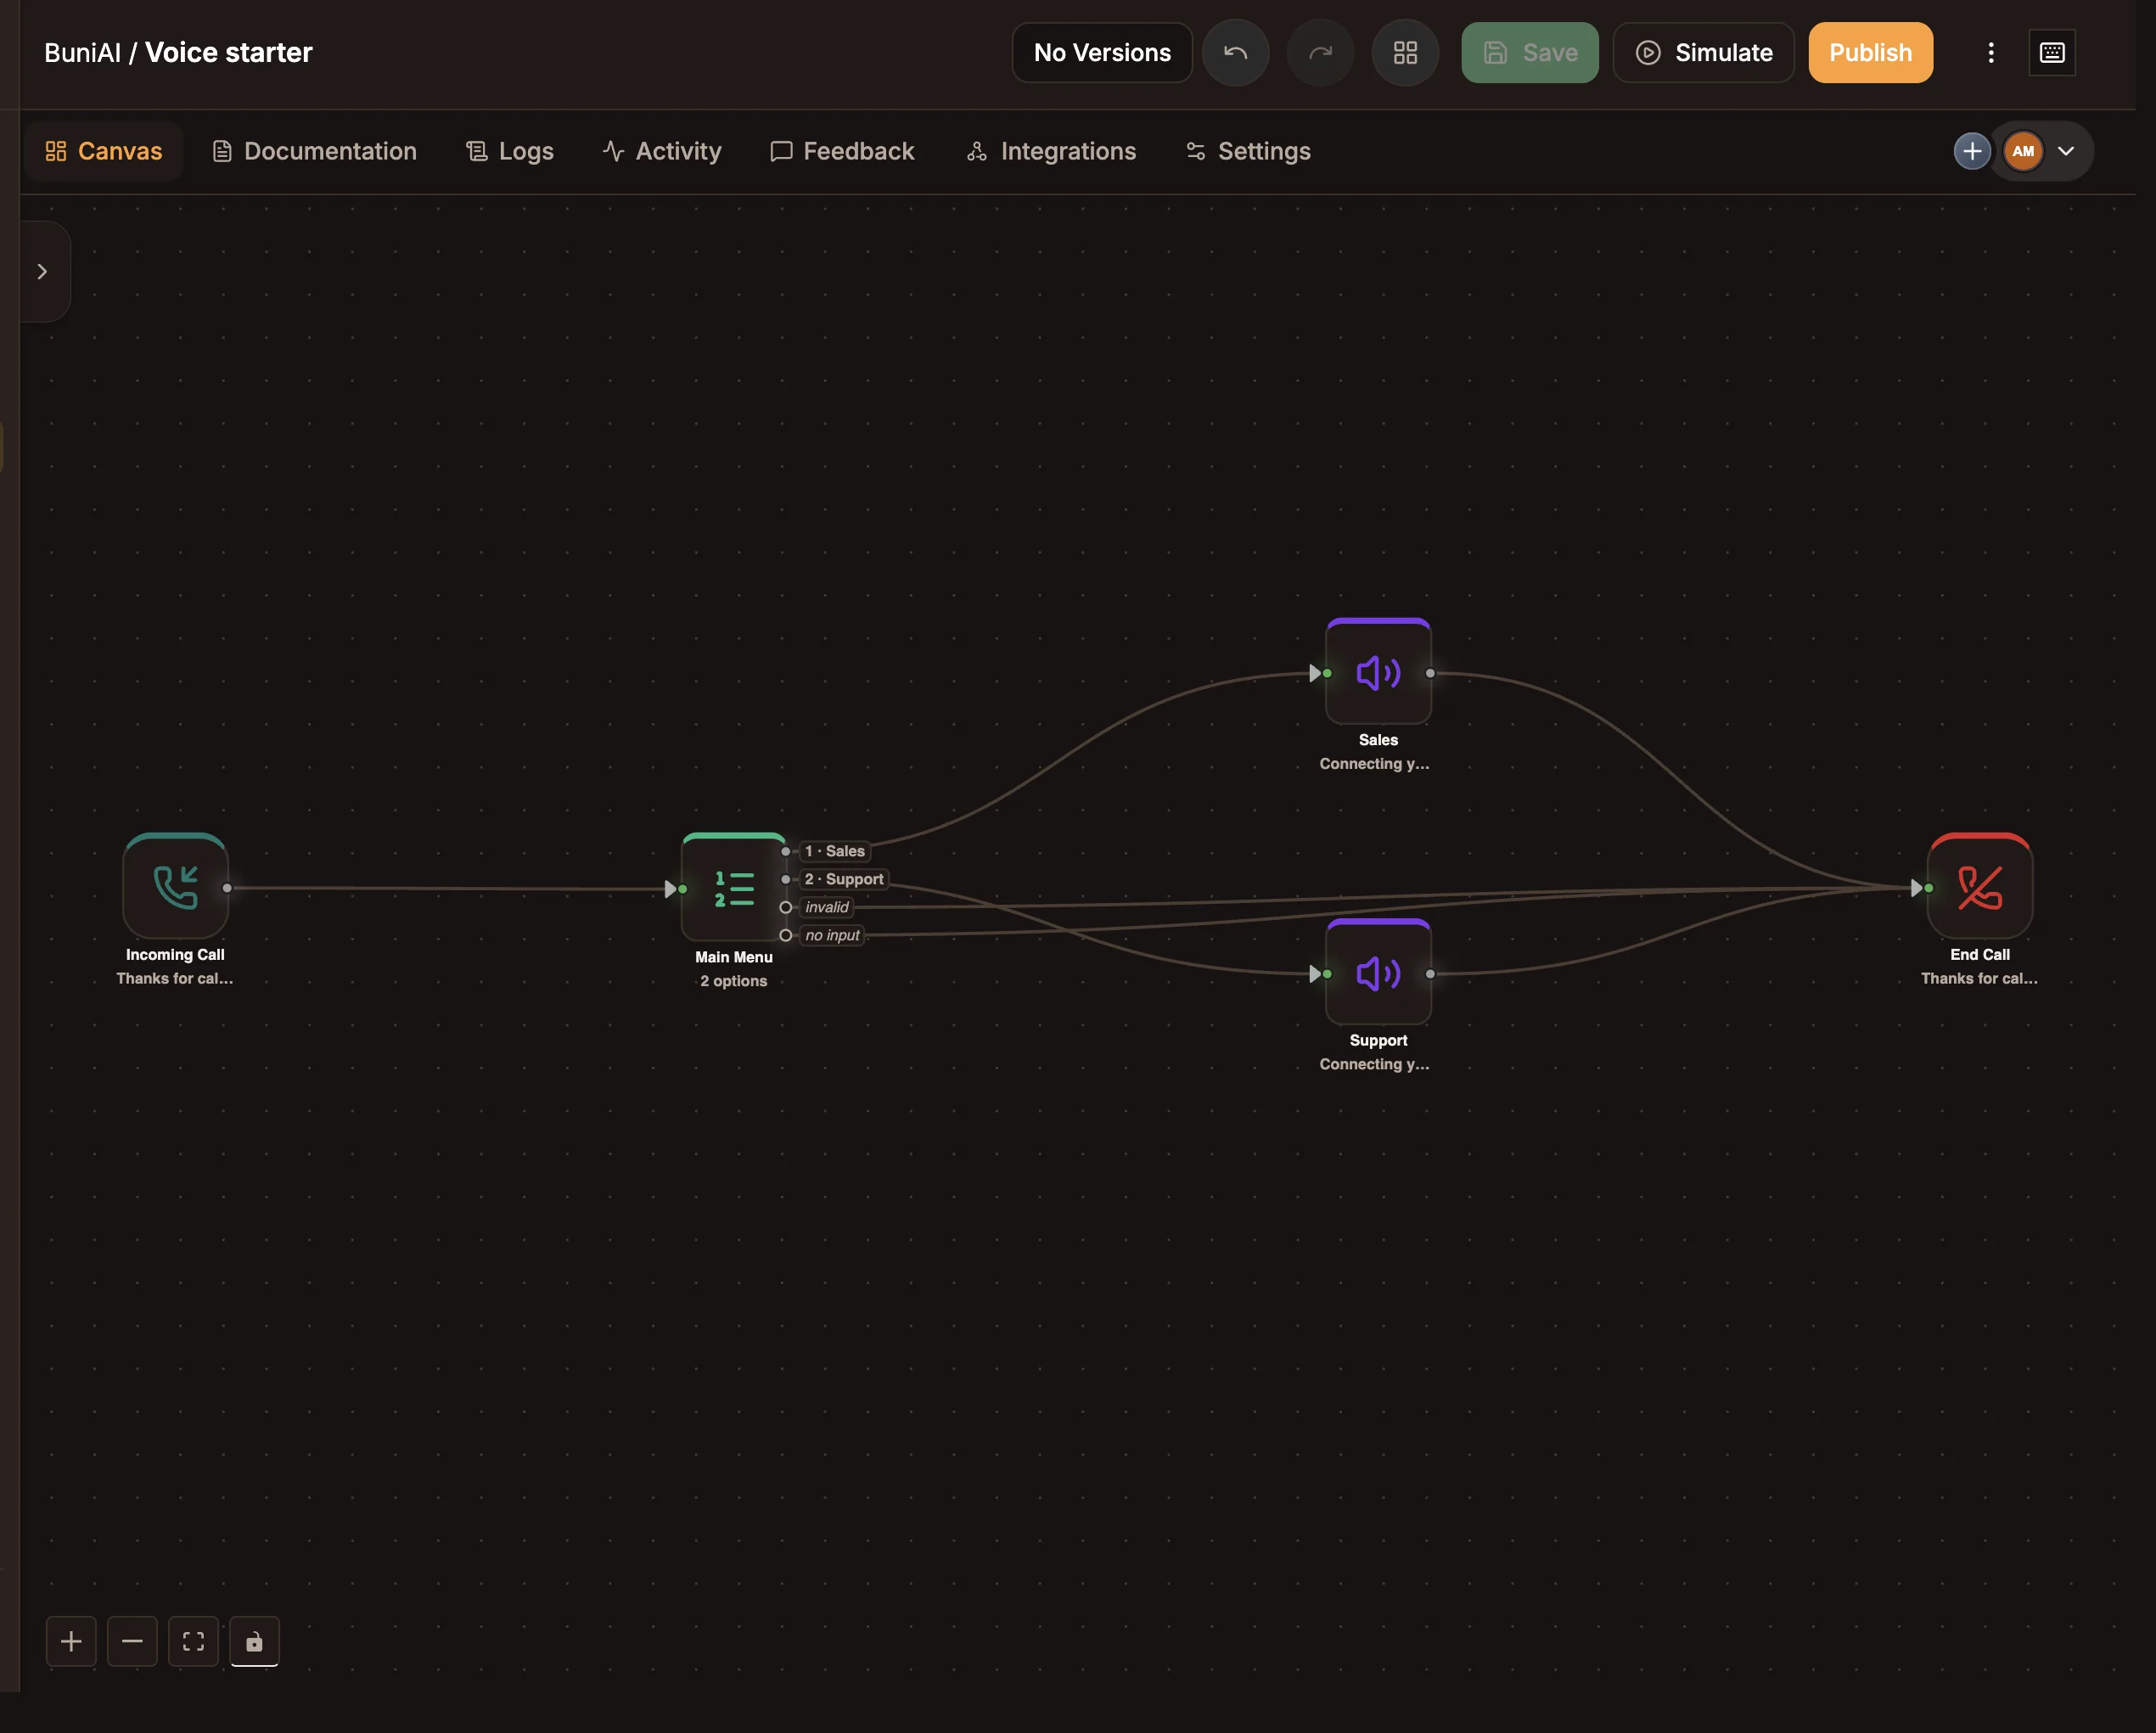Open the grid layout button in header
Image resolution: width=2156 pixels, height=1733 pixels.
tap(1405, 52)
